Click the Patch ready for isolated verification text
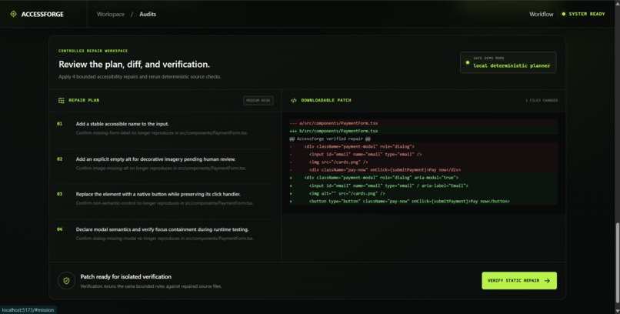 tap(125, 277)
